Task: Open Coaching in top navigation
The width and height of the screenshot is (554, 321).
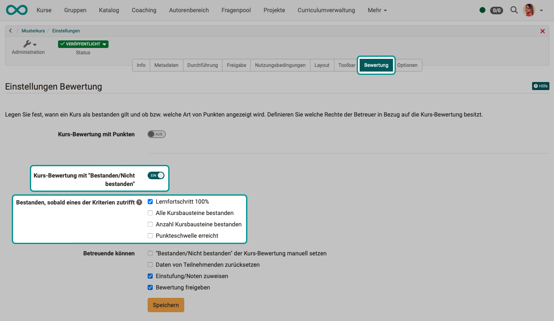Action: click(144, 10)
